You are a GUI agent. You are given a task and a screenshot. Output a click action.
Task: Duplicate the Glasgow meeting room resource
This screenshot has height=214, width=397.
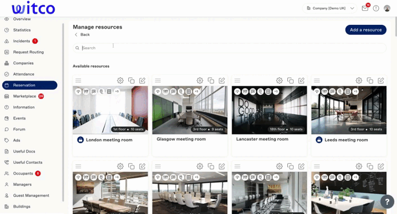click(211, 81)
